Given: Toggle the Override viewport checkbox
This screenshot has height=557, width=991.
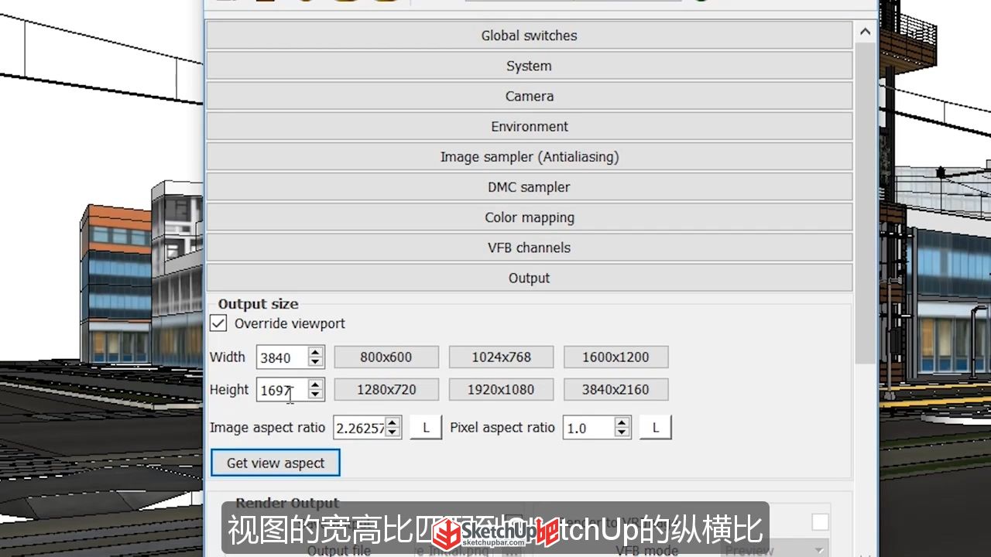Looking at the screenshot, I should 218,323.
